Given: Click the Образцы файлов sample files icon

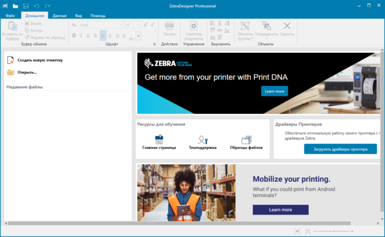Looking at the screenshot, I should [x=246, y=140].
